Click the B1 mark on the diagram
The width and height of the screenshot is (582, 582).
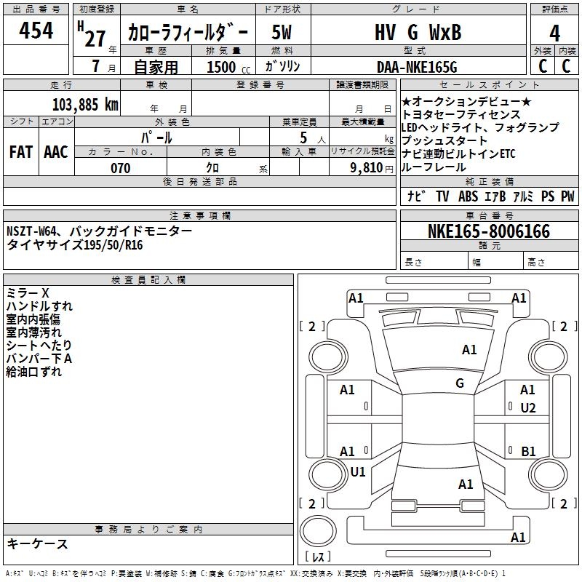pyautogui.click(x=528, y=451)
